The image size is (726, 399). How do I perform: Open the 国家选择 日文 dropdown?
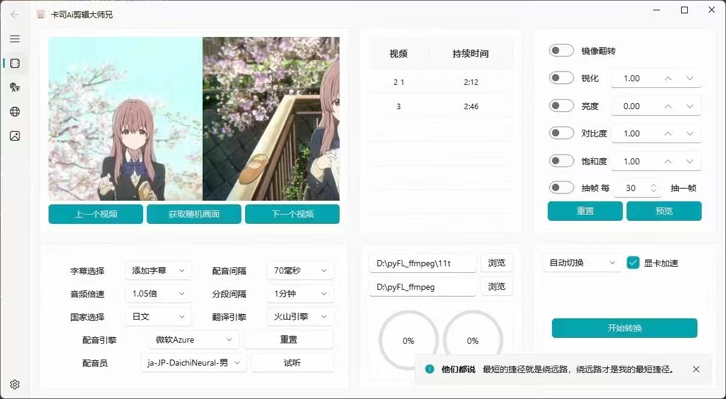(x=158, y=317)
